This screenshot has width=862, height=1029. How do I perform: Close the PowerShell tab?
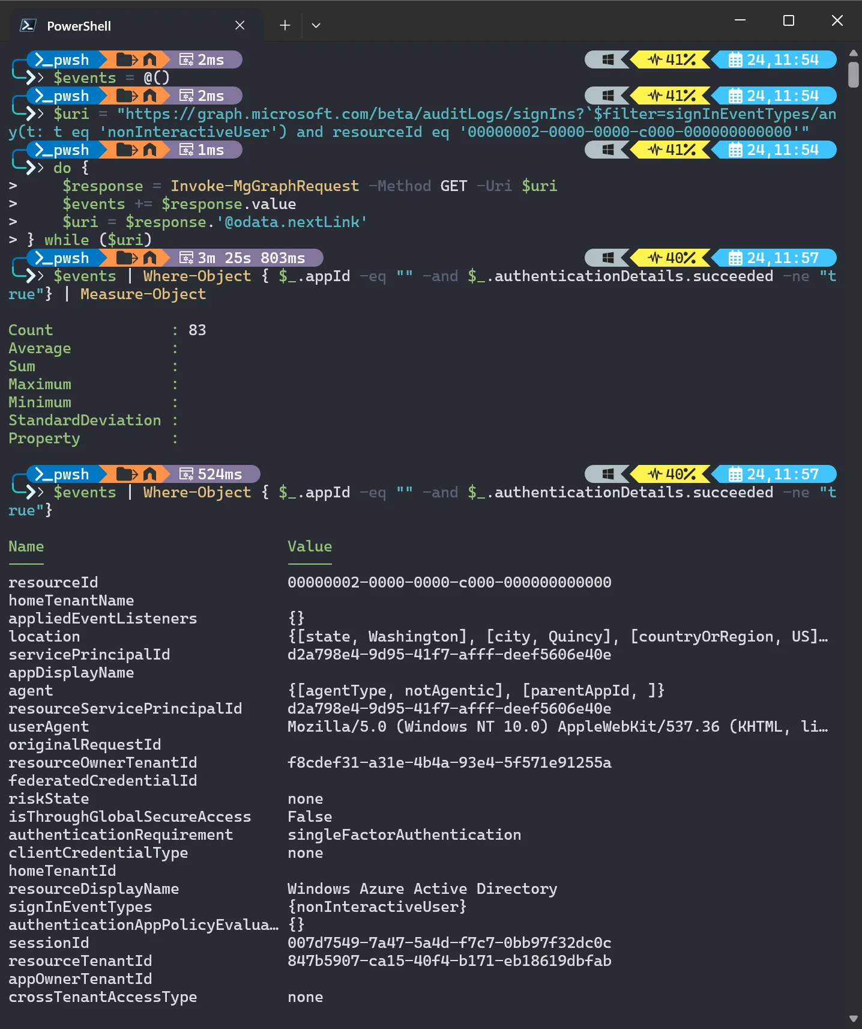[240, 25]
